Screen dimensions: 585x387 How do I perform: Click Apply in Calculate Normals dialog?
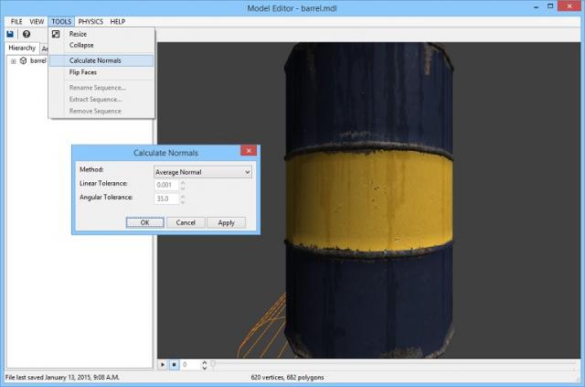coord(226,222)
